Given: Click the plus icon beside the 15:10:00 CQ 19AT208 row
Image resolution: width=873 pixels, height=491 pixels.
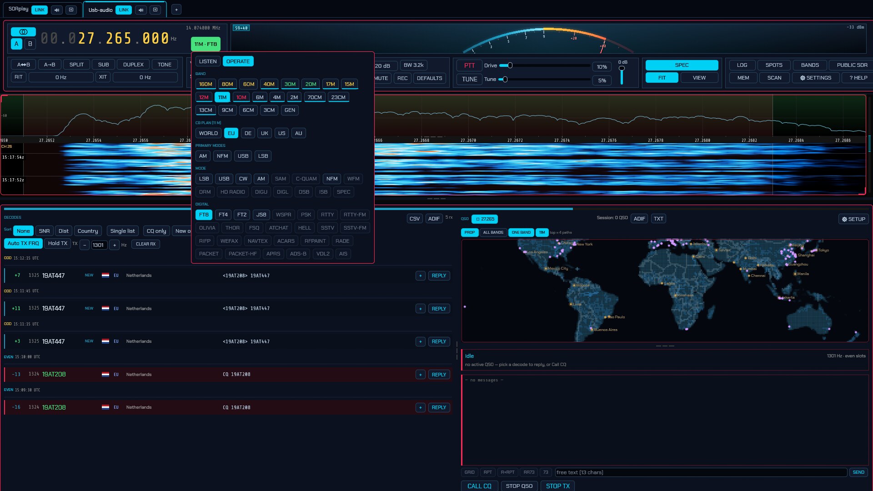Looking at the screenshot, I should [x=421, y=375].
